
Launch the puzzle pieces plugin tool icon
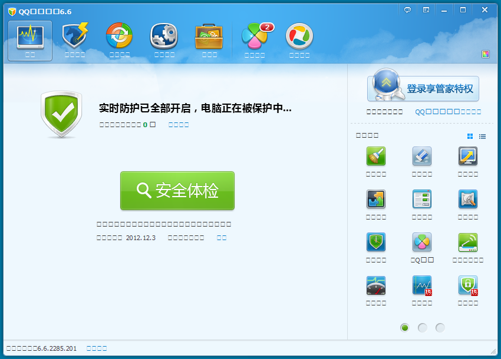pos(375,200)
